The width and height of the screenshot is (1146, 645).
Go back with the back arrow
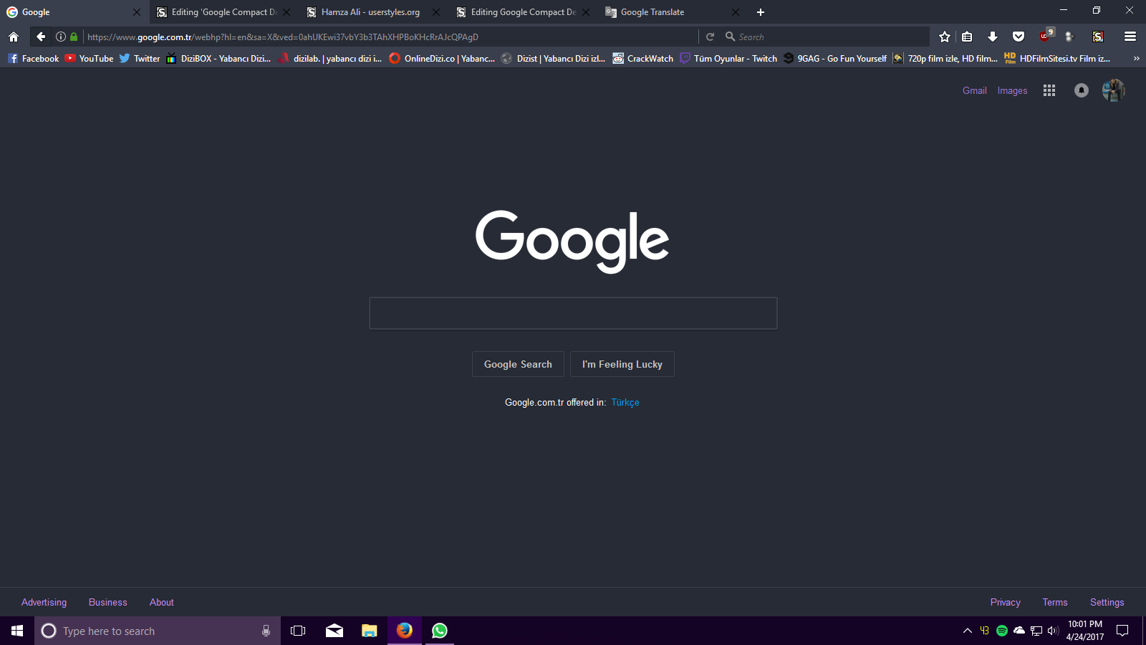41,37
